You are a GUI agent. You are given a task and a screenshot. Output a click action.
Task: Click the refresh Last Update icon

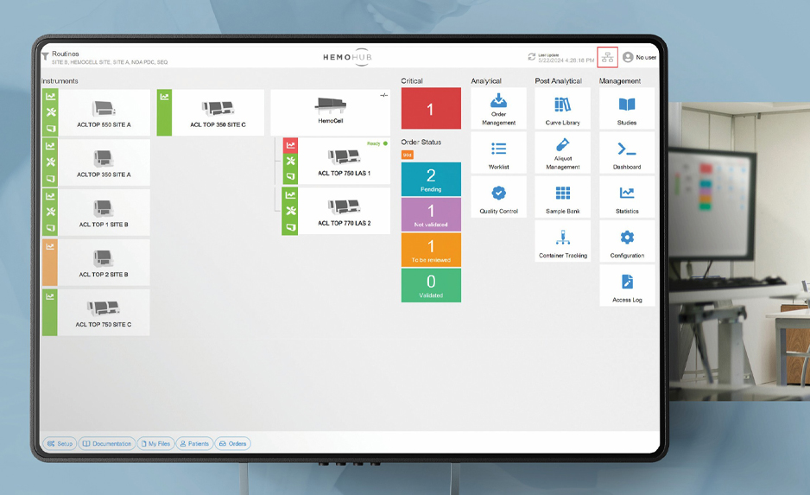(x=532, y=57)
